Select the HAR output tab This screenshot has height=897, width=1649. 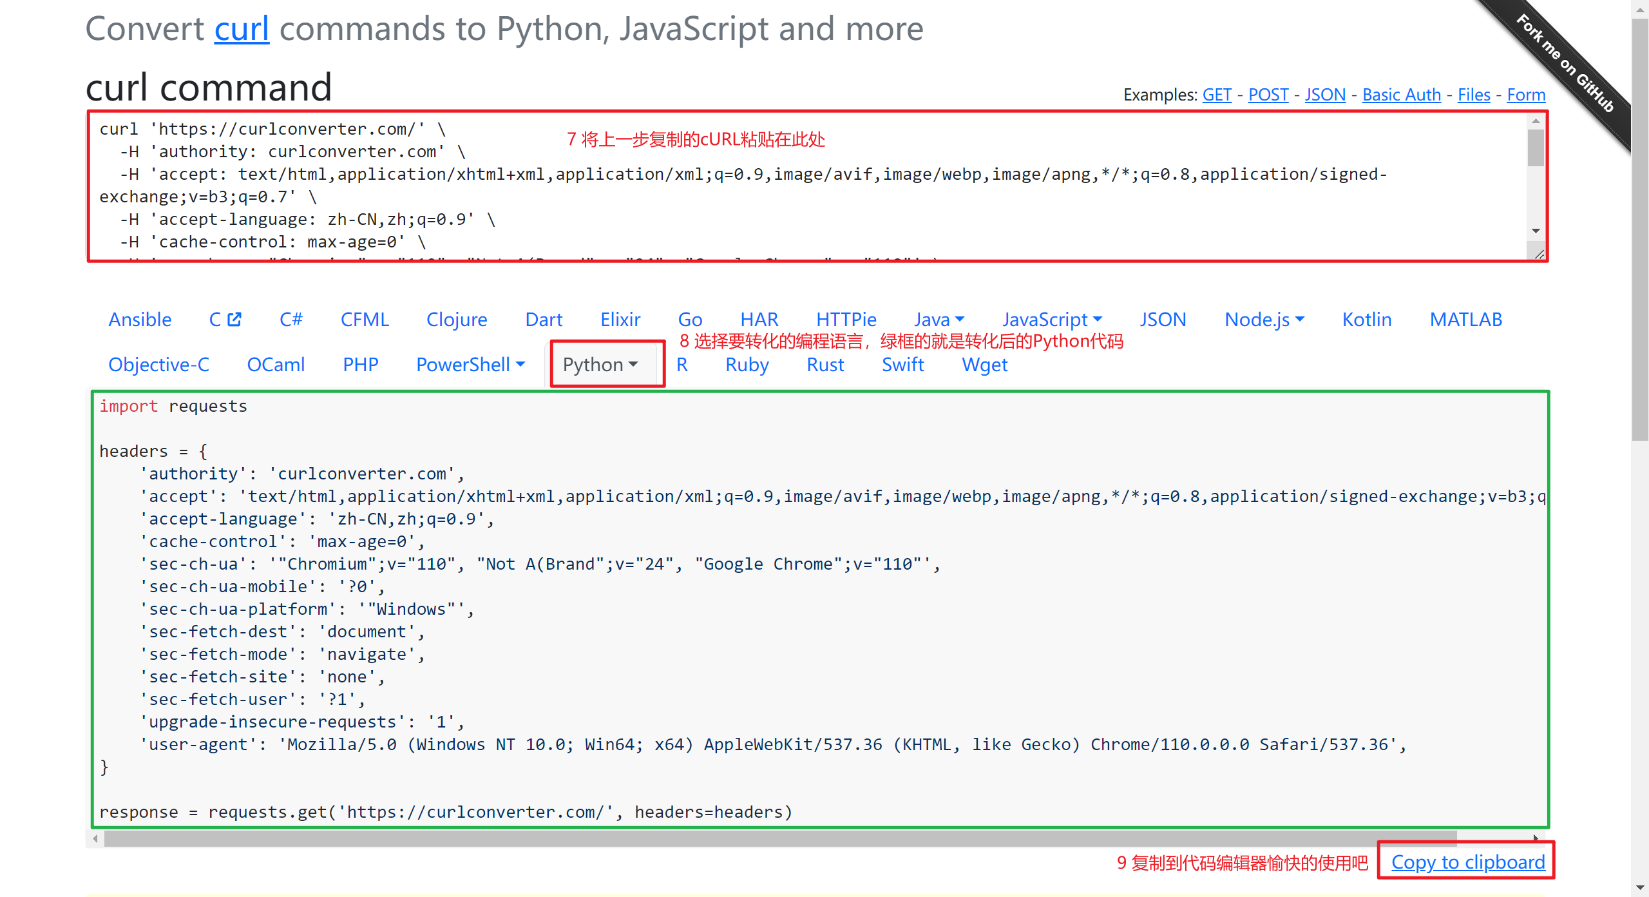tap(759, 320)
